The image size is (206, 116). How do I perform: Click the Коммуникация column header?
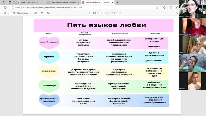(120, 34)
